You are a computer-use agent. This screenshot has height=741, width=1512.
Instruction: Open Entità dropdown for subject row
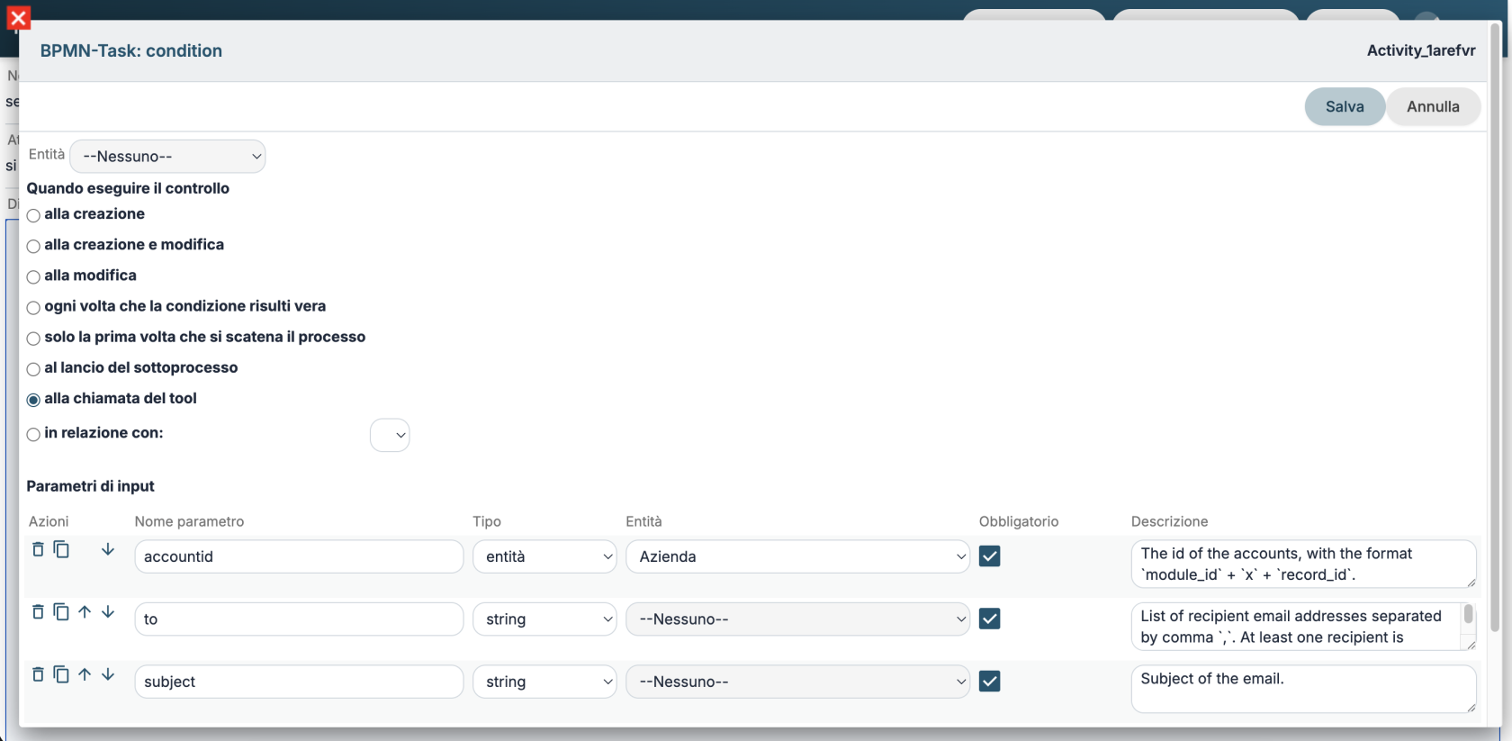797,682
